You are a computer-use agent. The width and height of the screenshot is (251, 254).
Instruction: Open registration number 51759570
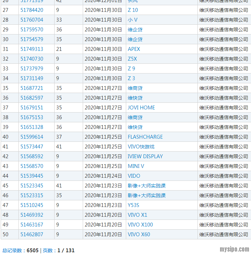coord(32,30)
